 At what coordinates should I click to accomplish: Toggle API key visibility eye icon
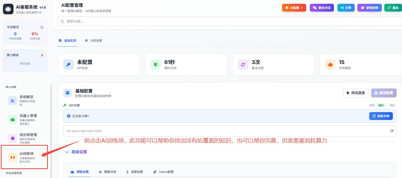[392, 131]
